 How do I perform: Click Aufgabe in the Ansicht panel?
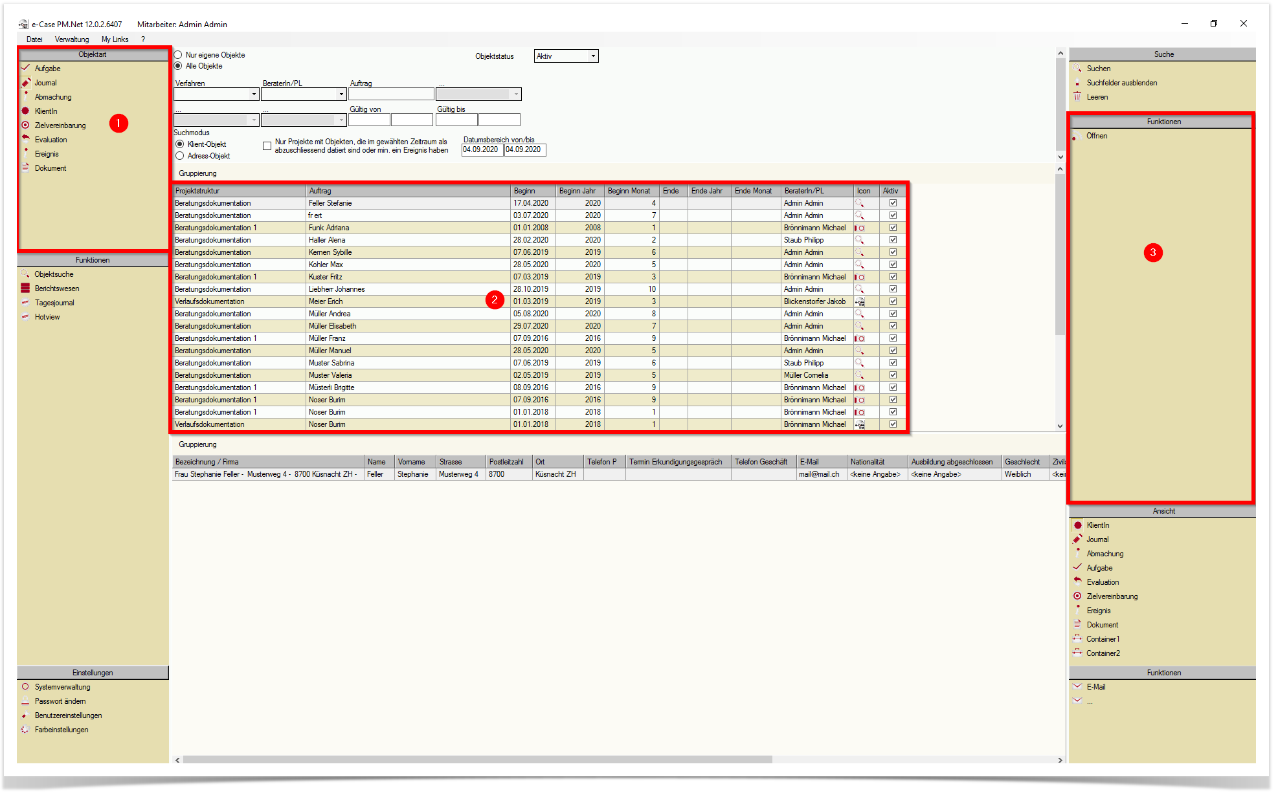[1099, 568]
